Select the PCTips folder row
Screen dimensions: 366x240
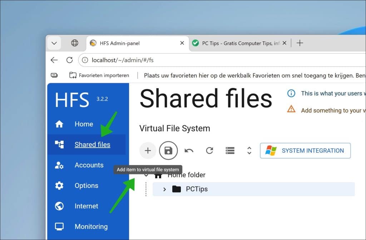[x=254, y=189]
